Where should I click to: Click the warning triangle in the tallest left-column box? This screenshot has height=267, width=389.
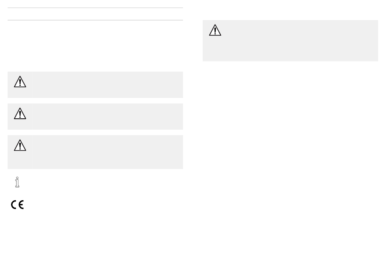pyautogui.click(x=20, y=145)
